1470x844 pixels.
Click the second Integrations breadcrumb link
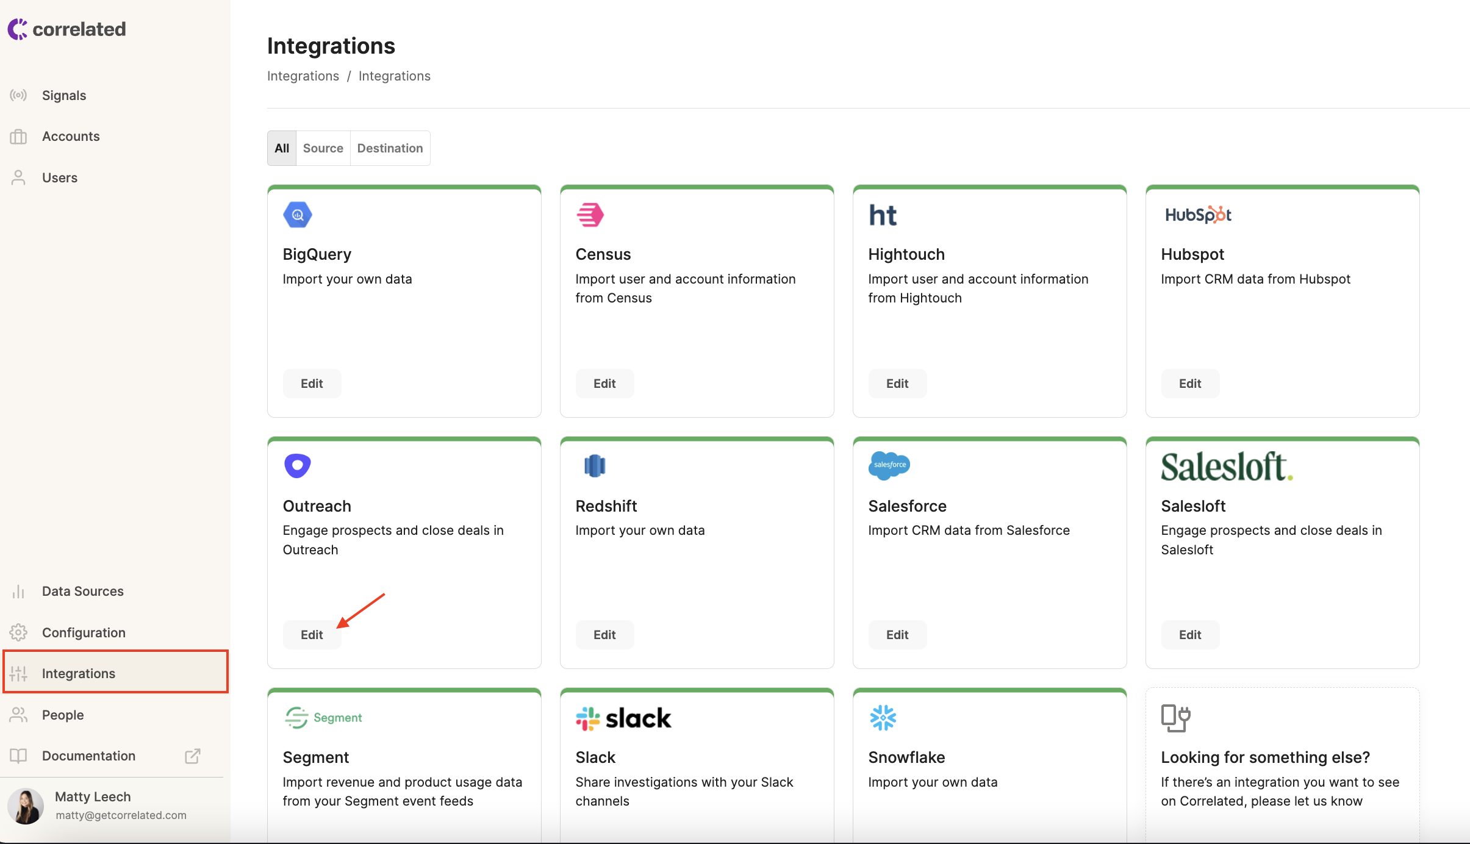[395, 76]
